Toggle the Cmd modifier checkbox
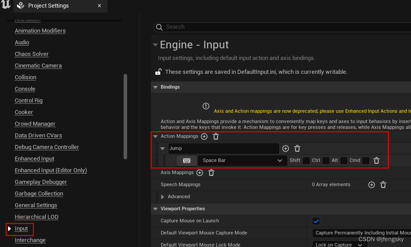The image size is (411, 247). coord(366,161)
